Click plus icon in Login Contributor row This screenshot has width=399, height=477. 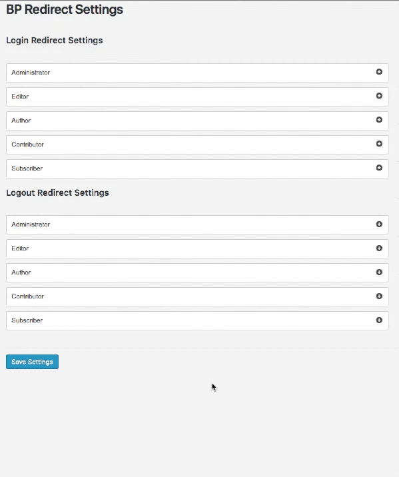tap(379, 144)
